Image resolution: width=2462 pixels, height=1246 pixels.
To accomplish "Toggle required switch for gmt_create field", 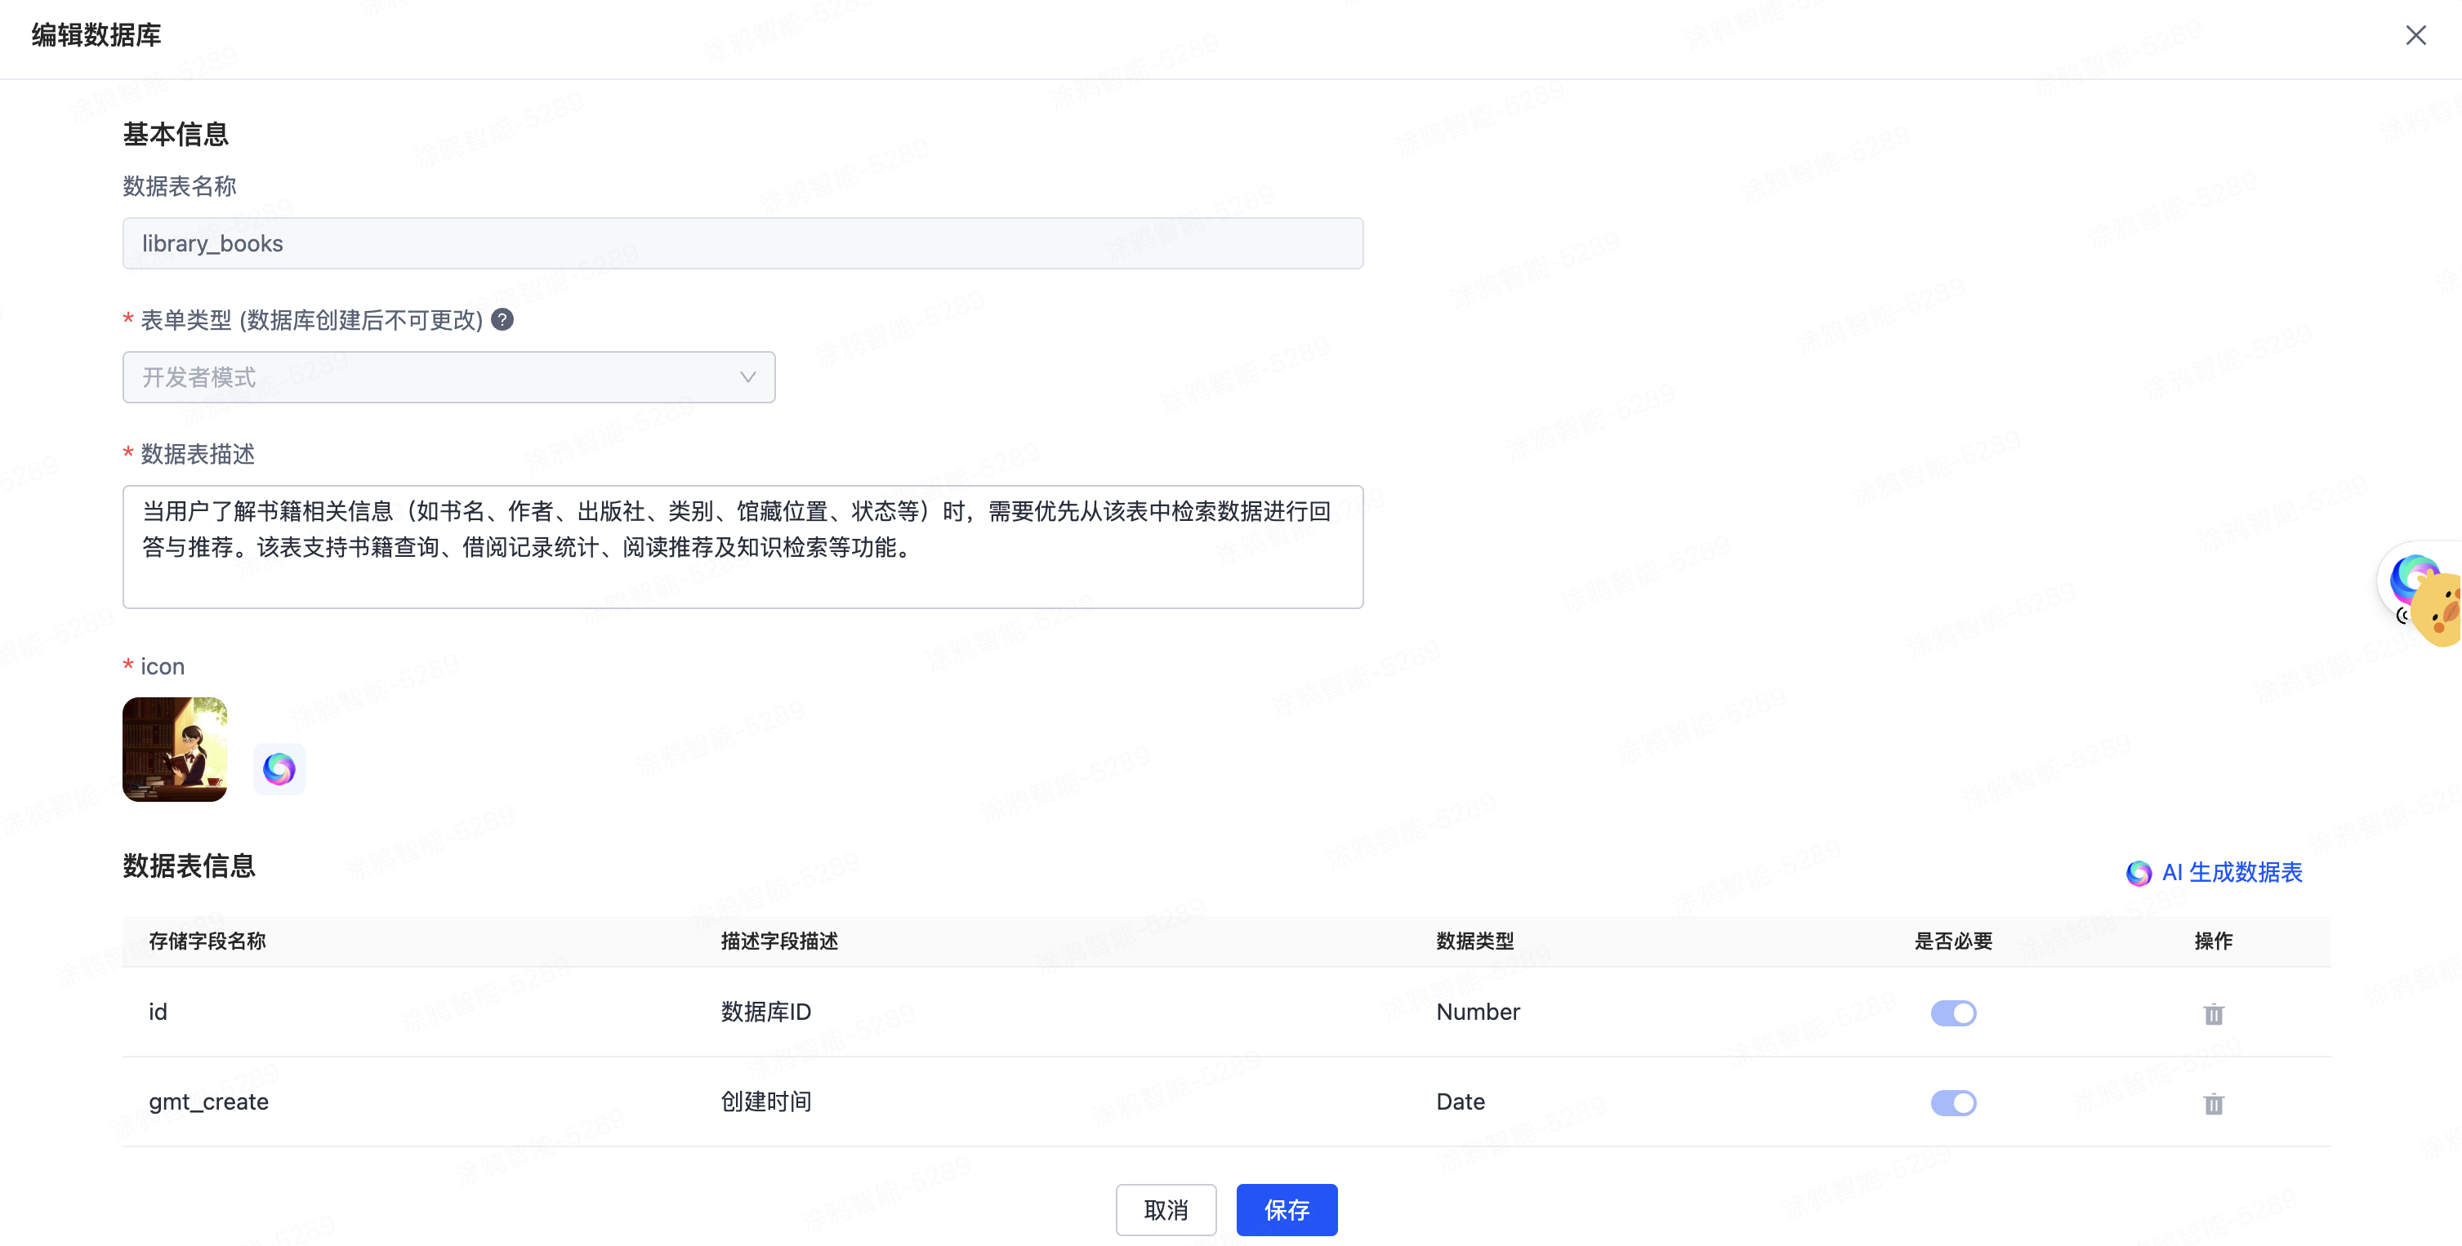I will coord(1952,1102).
